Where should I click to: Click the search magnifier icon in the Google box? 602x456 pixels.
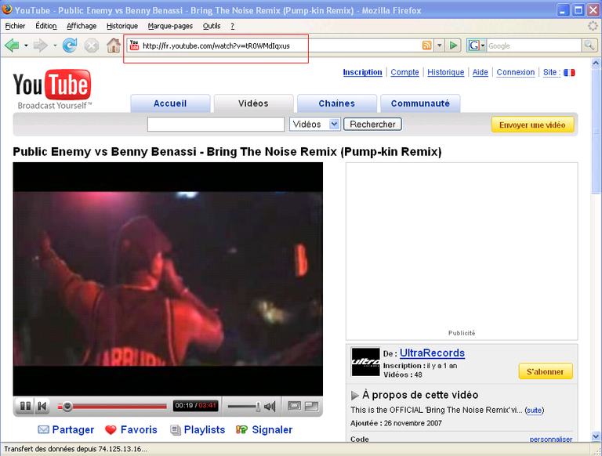click(589, 45)
